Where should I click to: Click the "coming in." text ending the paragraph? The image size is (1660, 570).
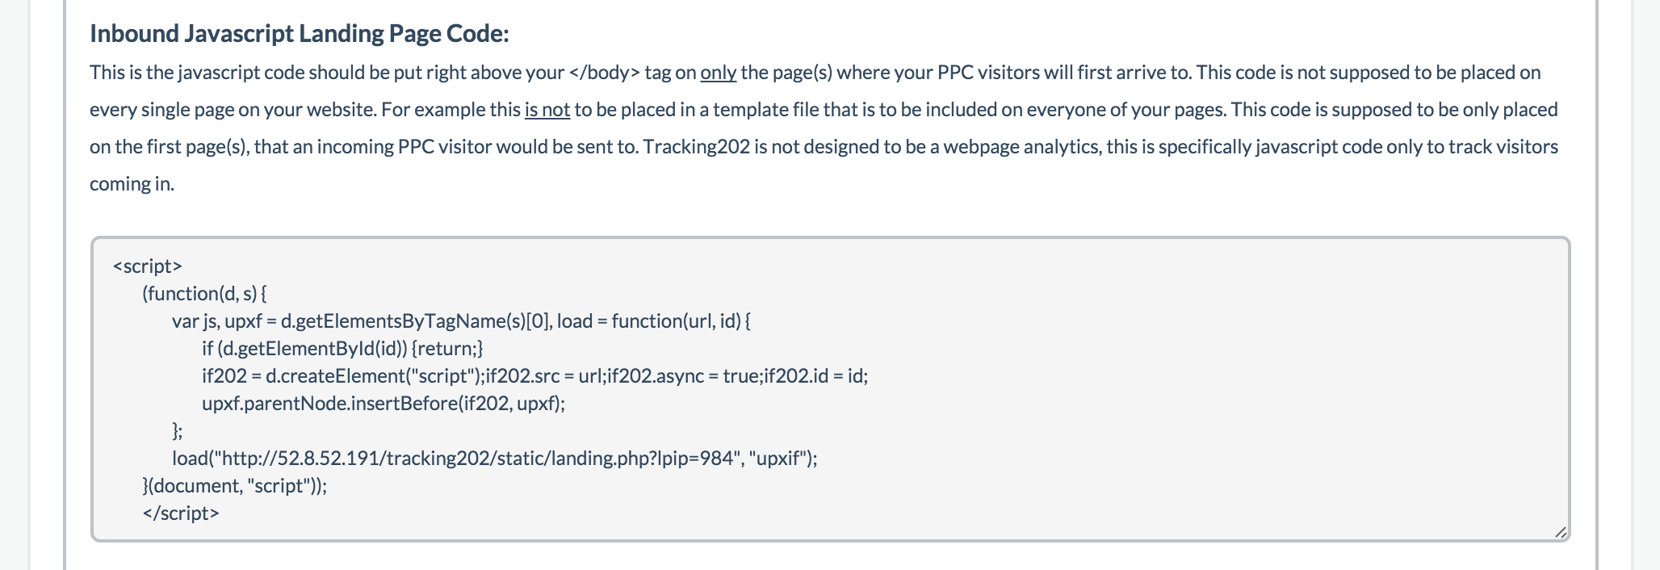(132, 184)
